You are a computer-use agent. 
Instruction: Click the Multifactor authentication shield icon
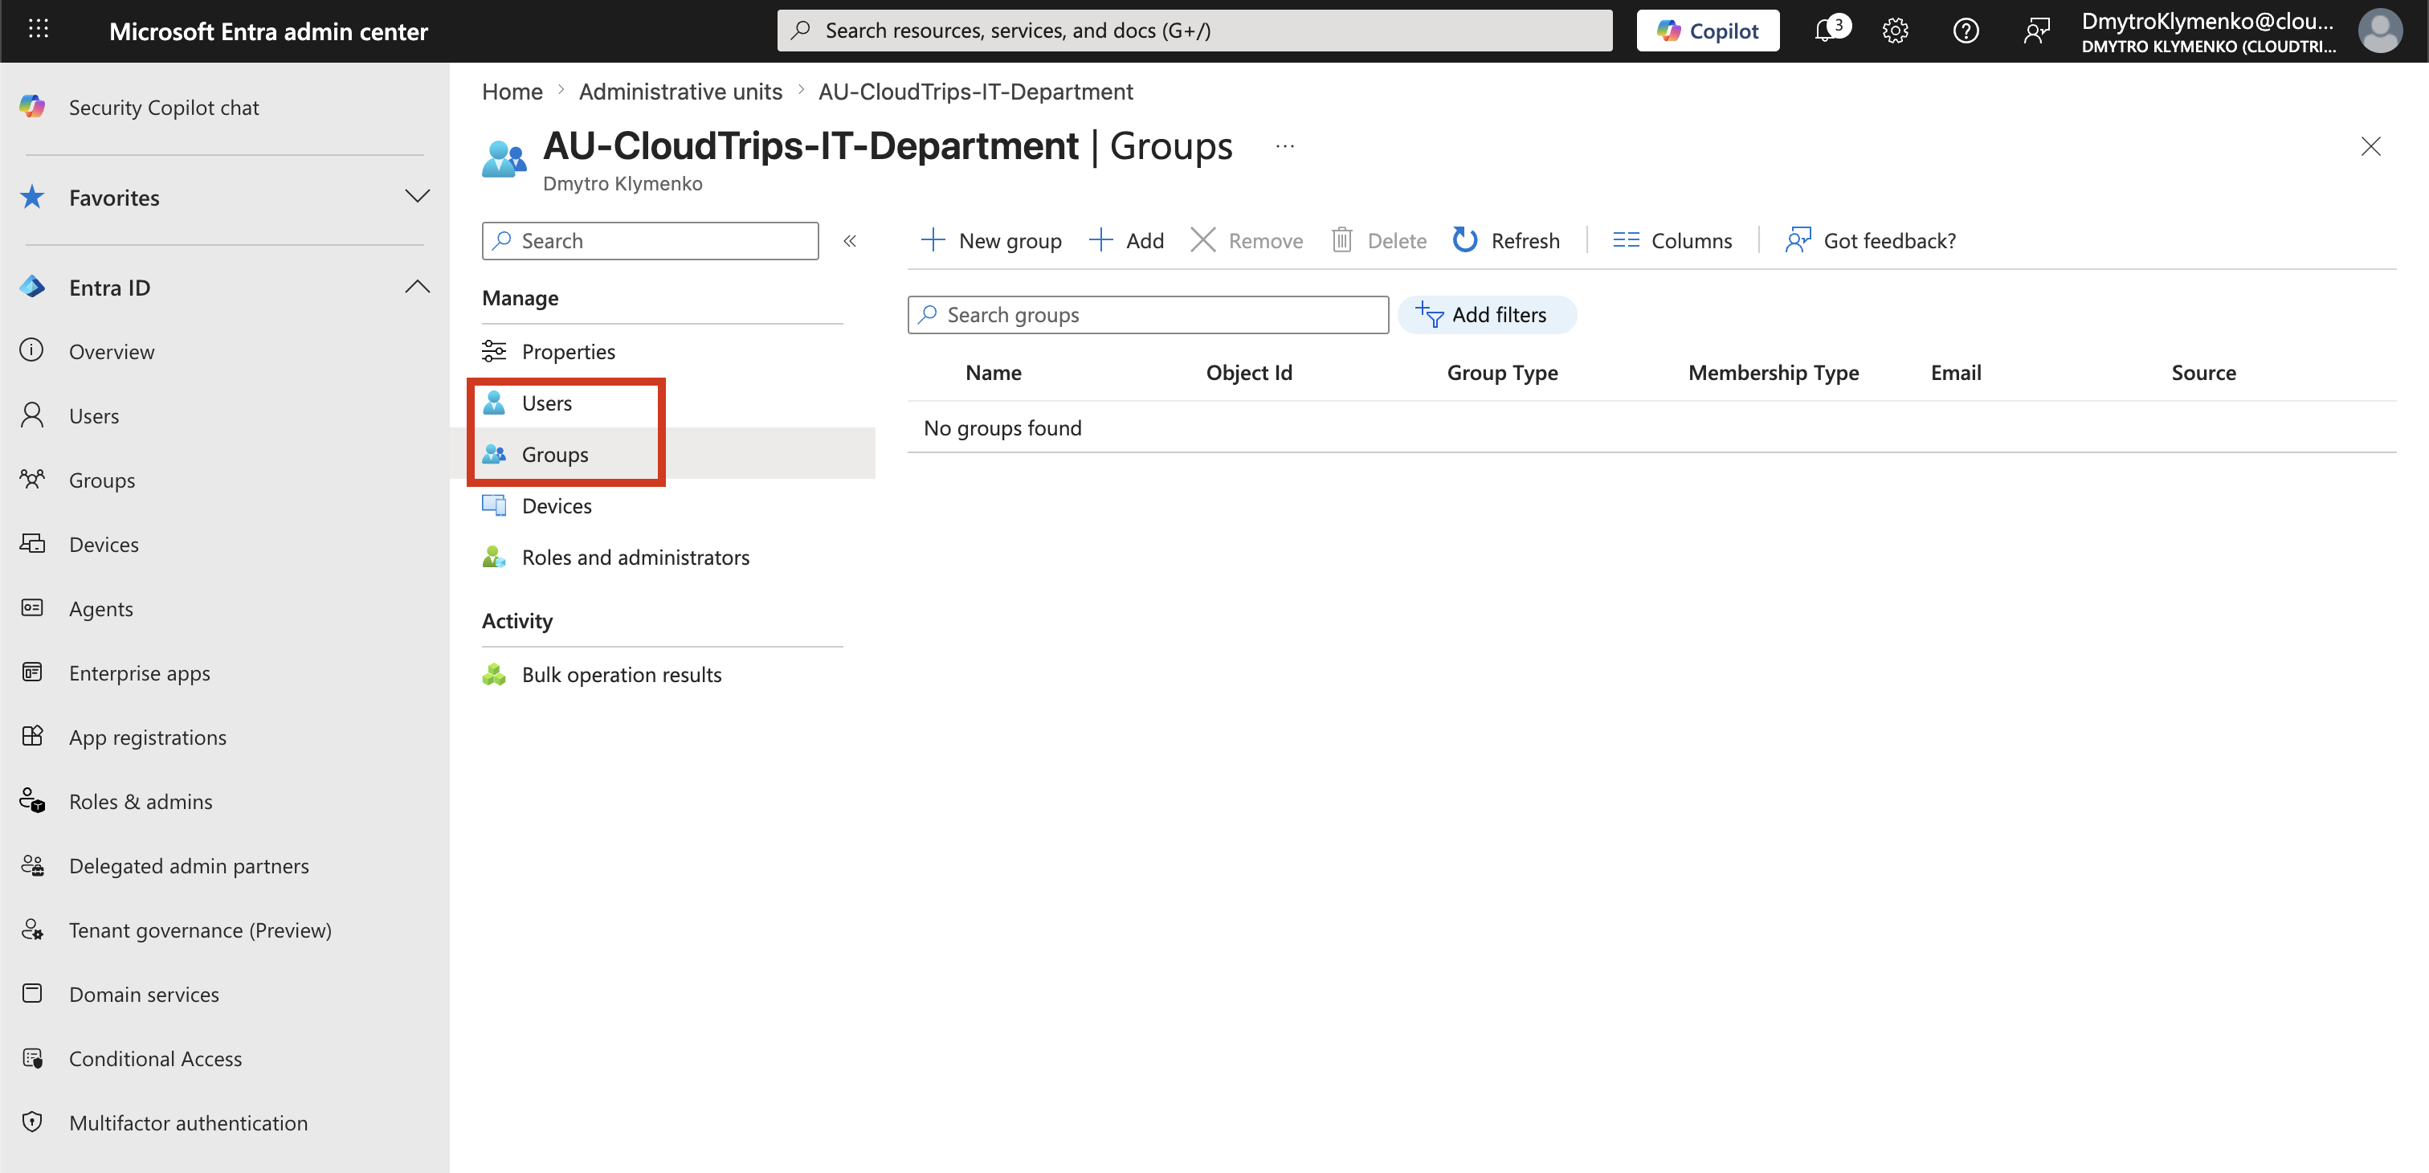point(32,1122)
